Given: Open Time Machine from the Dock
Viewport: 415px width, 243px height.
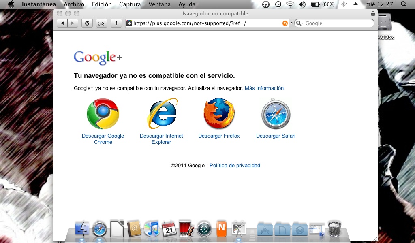Looking at the screenshot, I should 204,229.
